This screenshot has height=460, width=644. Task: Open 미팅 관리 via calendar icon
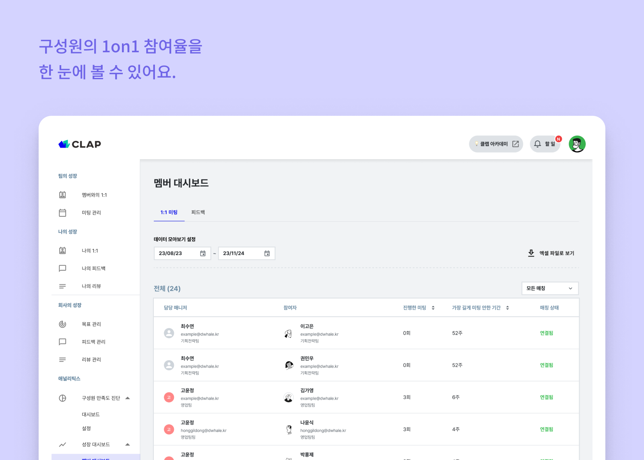pos(63,213)
